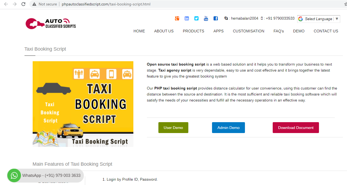
Task: Tap the WhatsApp icon near the number
Action: tap(14, 175)
